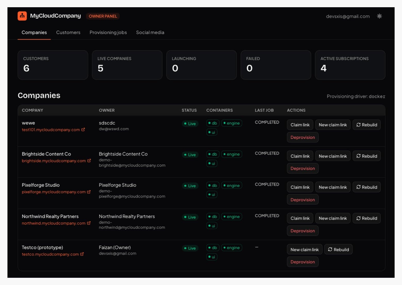Image resolution: width=402 pixels, height=285 pixels.
Task: Toggle the light/dark theme sun icon
Action: pos(379,16)
